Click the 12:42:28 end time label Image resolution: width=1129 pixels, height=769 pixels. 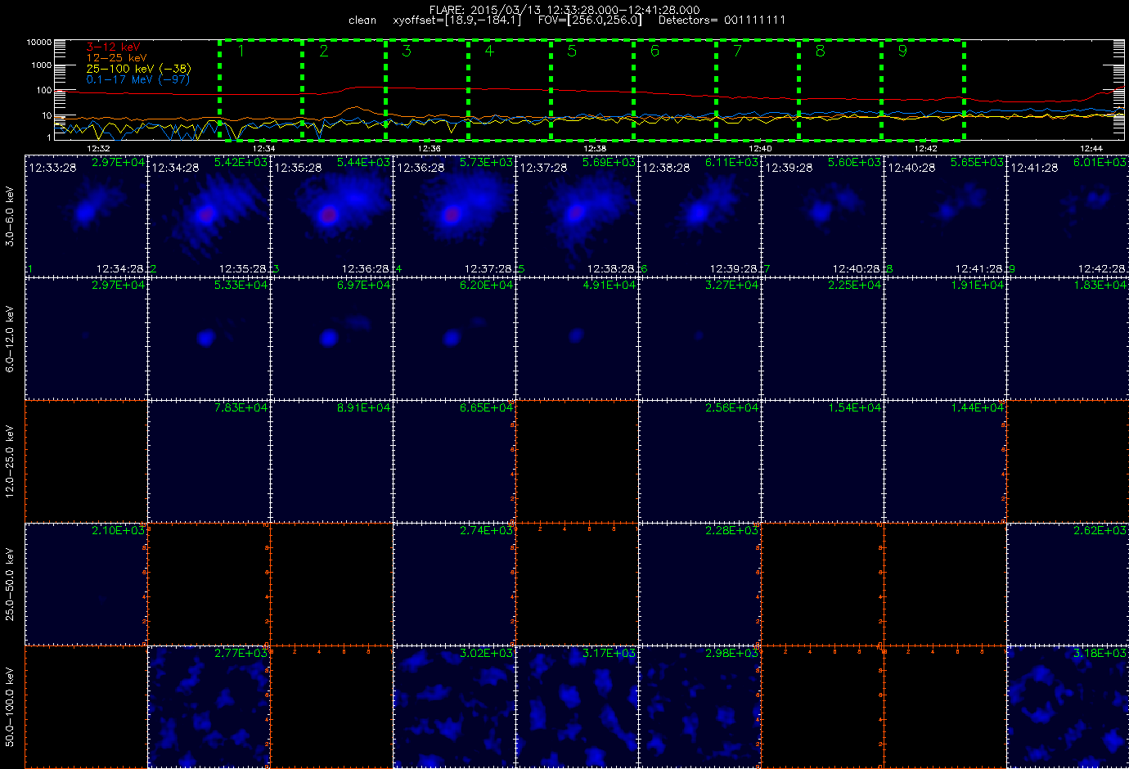pos(1102,268)
